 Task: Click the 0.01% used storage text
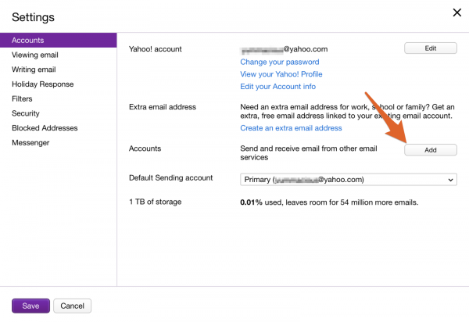pyautogui.click(x=329, y=202)
